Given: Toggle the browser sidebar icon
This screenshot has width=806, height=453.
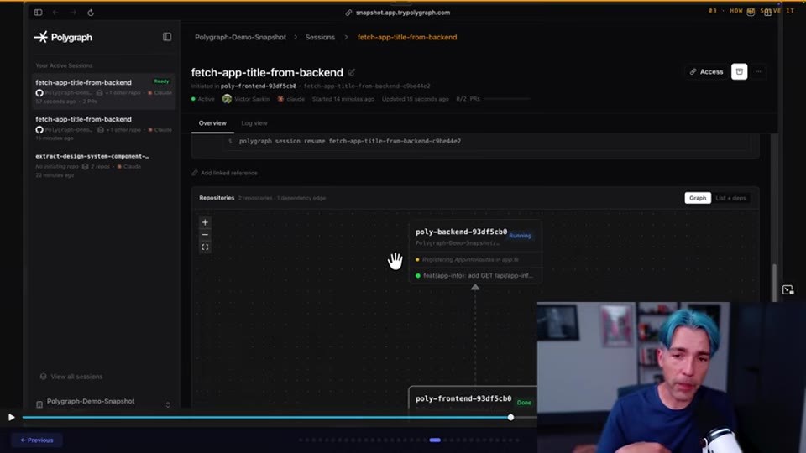Looking at the screenshot, I should [38, 13].
